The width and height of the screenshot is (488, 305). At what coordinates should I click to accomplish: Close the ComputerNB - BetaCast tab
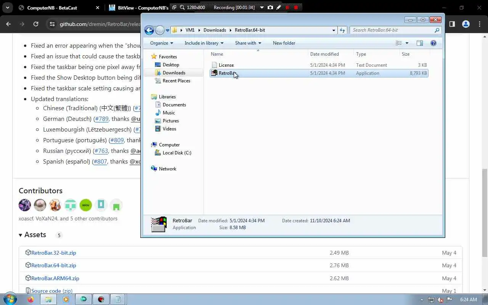(98, 8)
